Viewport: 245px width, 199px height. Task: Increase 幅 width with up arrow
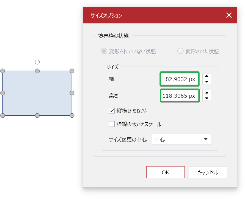pos(207,76)
